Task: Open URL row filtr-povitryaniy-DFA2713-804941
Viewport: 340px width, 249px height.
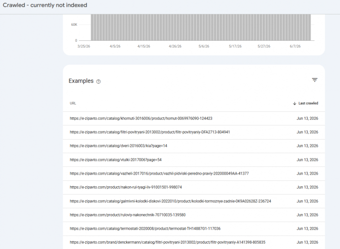Action: point(194,132)
